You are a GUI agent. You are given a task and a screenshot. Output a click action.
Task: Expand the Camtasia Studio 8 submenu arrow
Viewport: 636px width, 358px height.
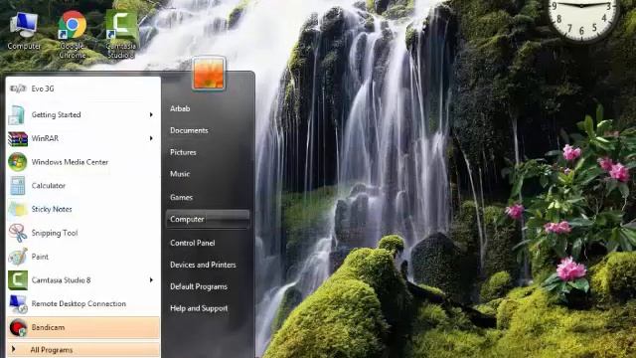151,280
